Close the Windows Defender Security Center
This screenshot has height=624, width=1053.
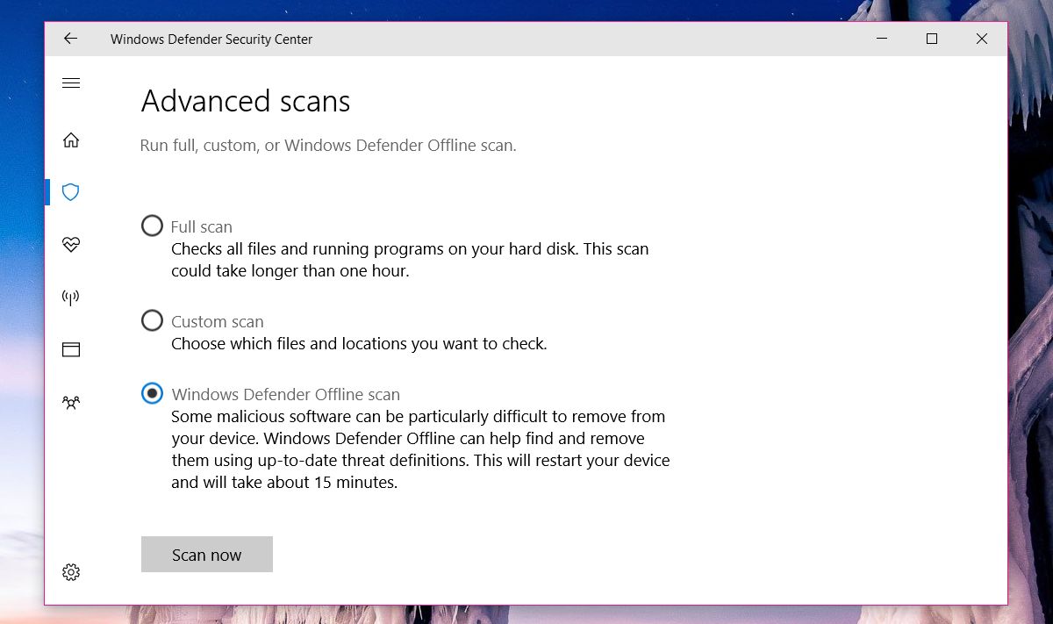click(982, 39)
